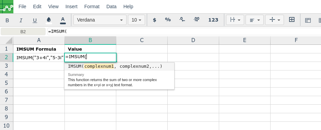Decrease decimal places icon
The image size is (321, 130).
pyautogui.click(x=182, y=20)
